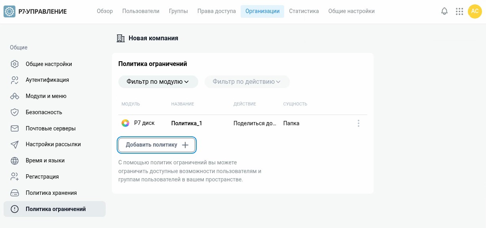Switch to the Пользователи tab
486x228 pixels.
pos(141,11)
